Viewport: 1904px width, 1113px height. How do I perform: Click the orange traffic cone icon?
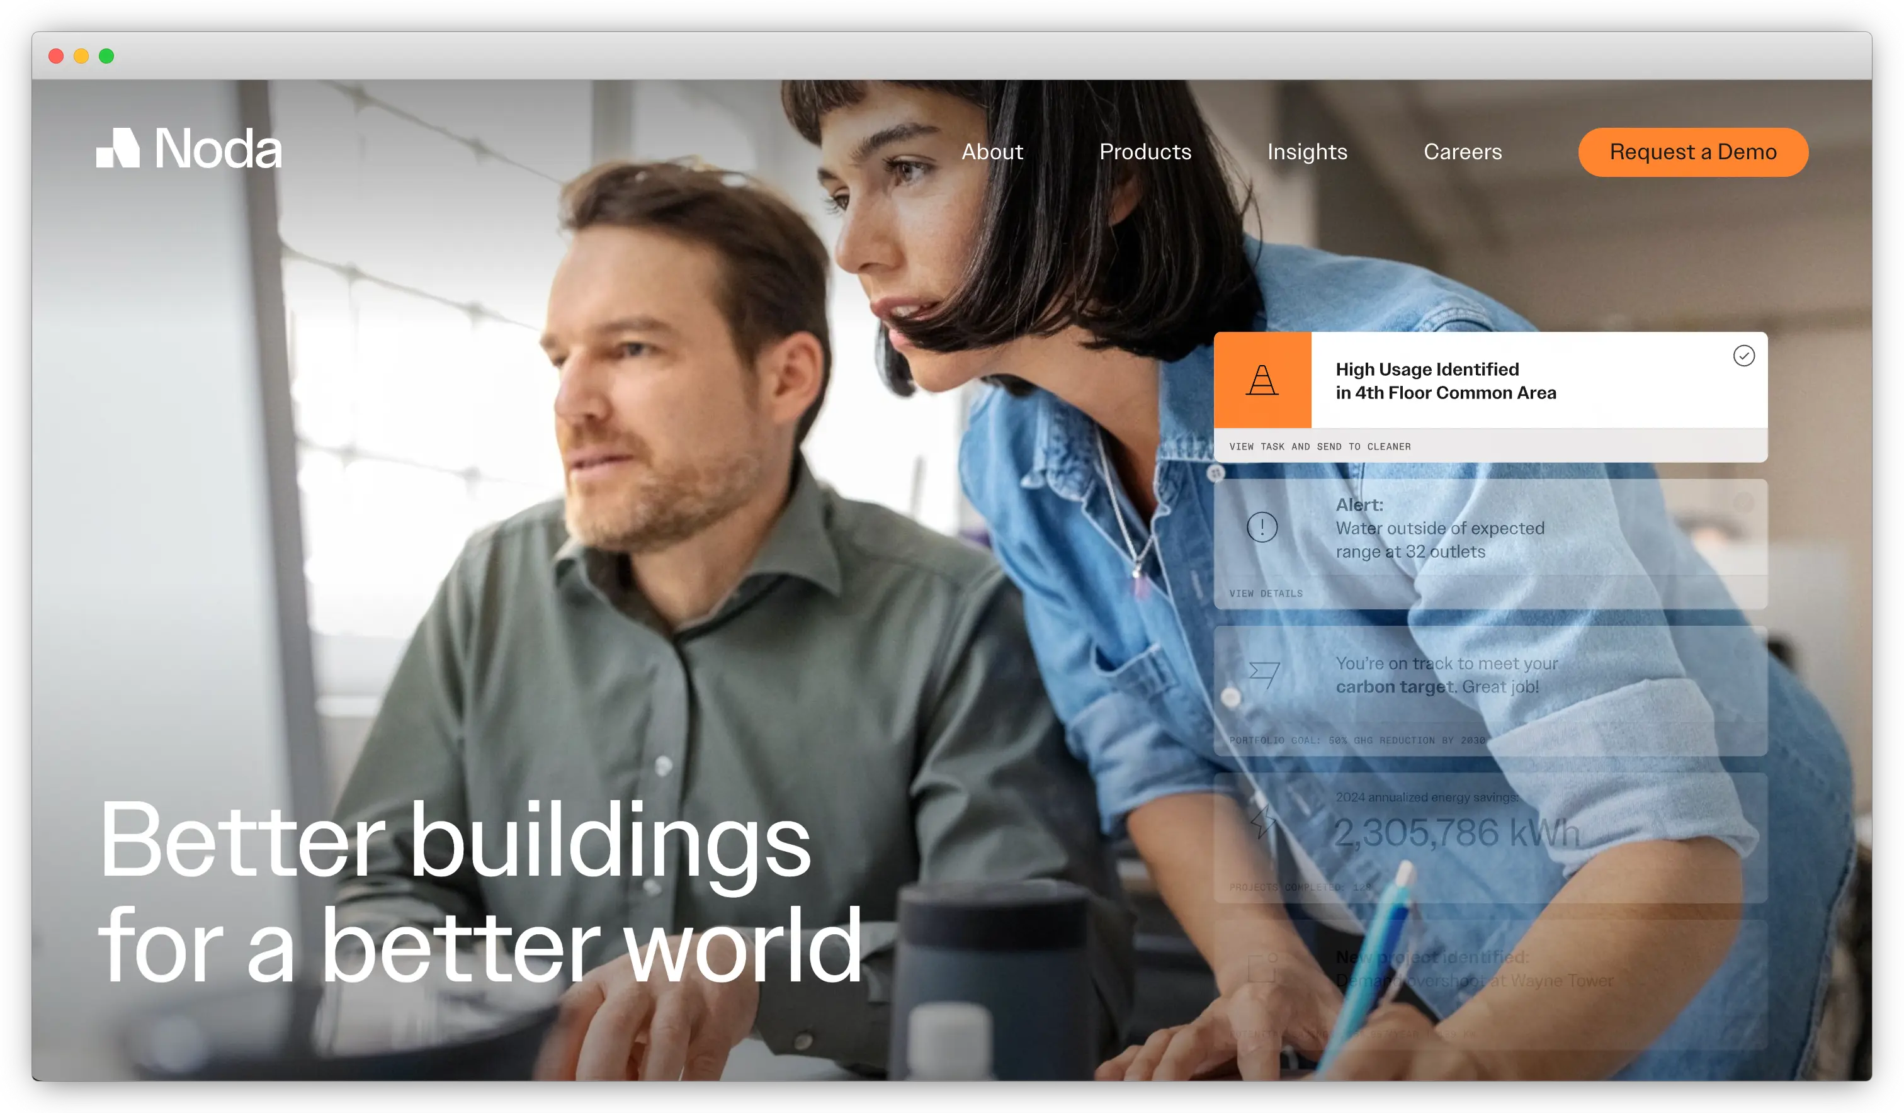1262,380
